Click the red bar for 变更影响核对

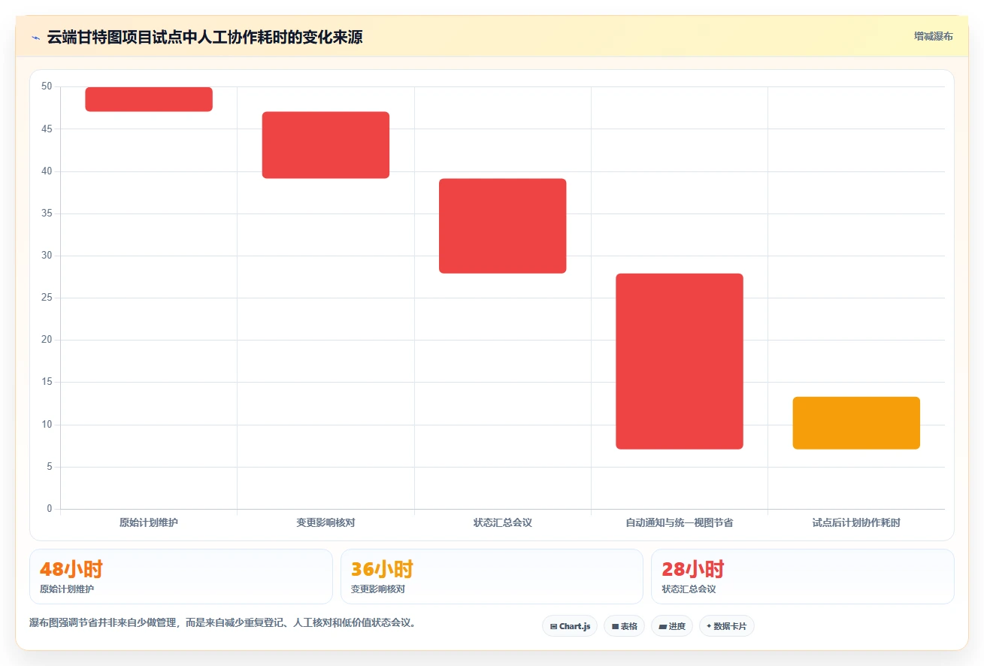tap(325, 145)
